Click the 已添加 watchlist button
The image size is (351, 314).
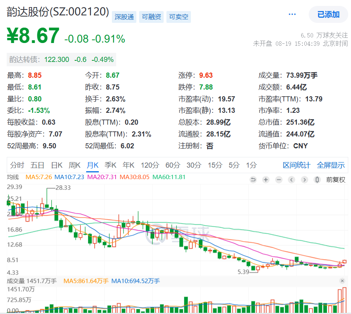pos(328,15)
